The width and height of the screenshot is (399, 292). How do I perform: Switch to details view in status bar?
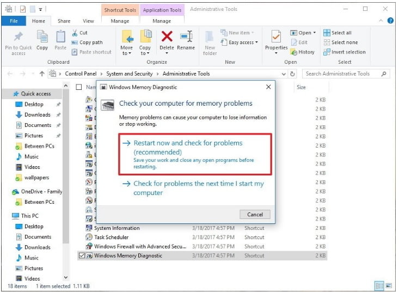(379, 285)
